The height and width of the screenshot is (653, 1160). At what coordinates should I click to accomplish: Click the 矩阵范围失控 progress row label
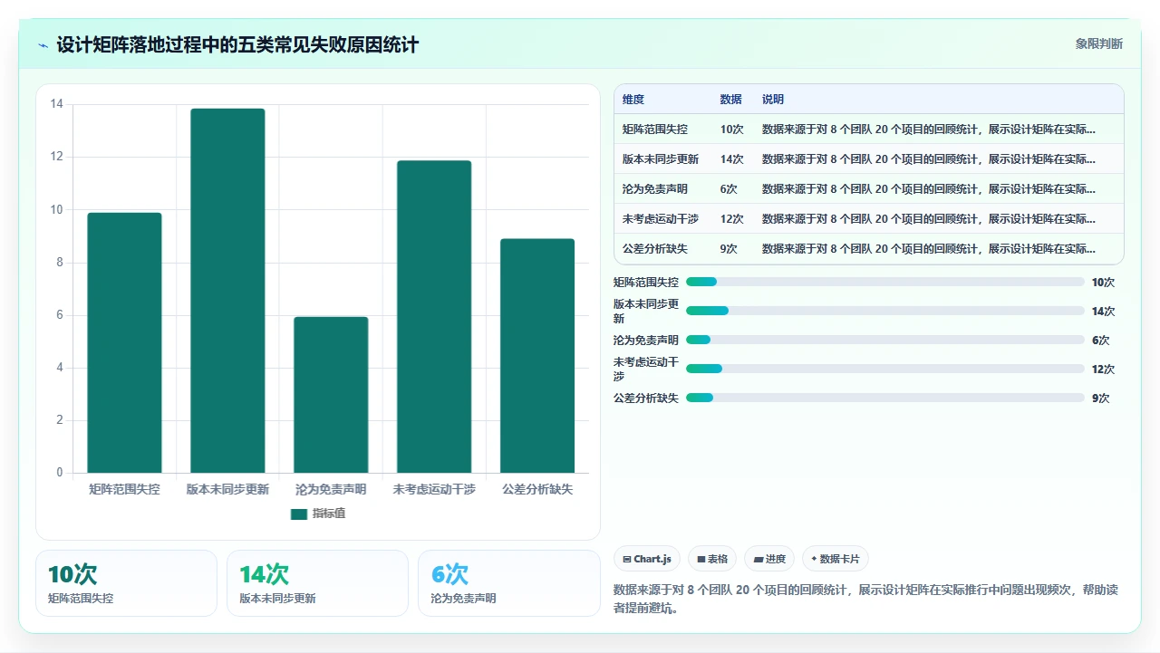pyautogui.click(x=646, y=283)
